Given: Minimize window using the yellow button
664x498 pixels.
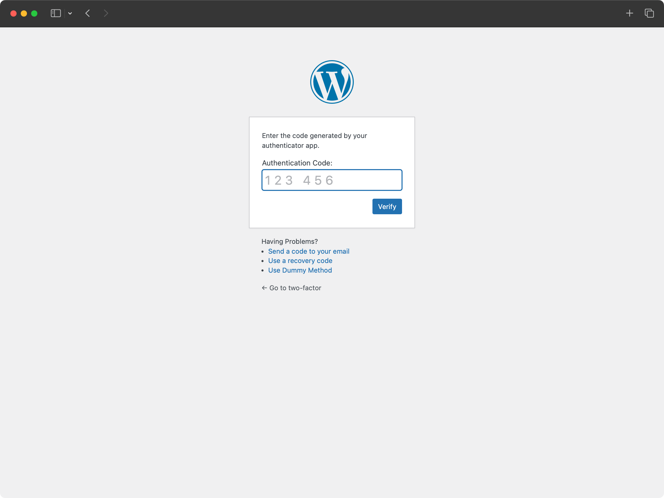Looking at the screenshot, I should 24,13.
